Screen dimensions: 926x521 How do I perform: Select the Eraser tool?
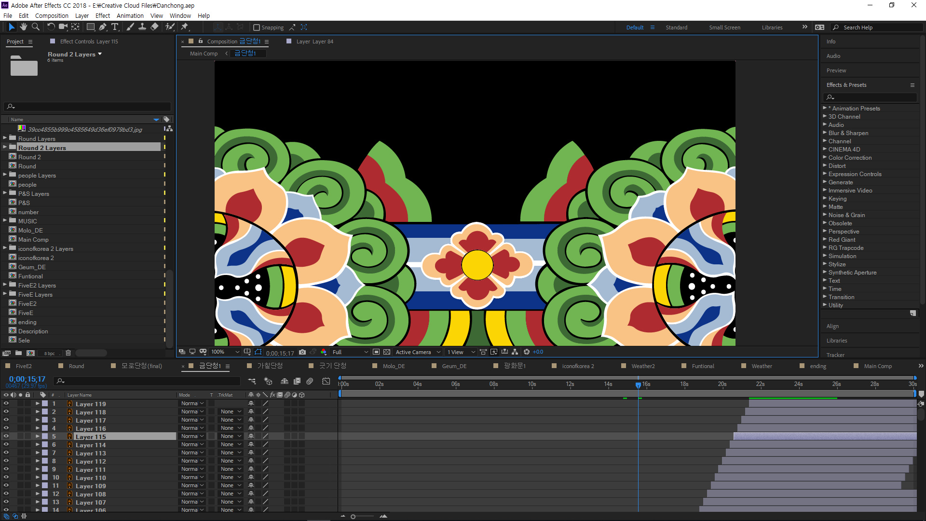point(154,27)
